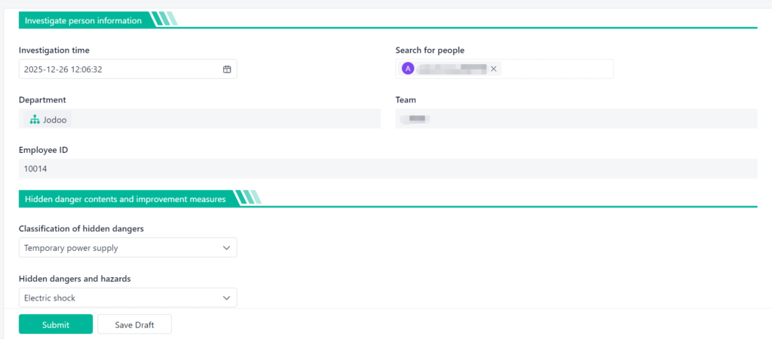This screenshot has width=772, height=339.
Task: Click the "Classification of hidden dangers" label
Action: [81, 228]
